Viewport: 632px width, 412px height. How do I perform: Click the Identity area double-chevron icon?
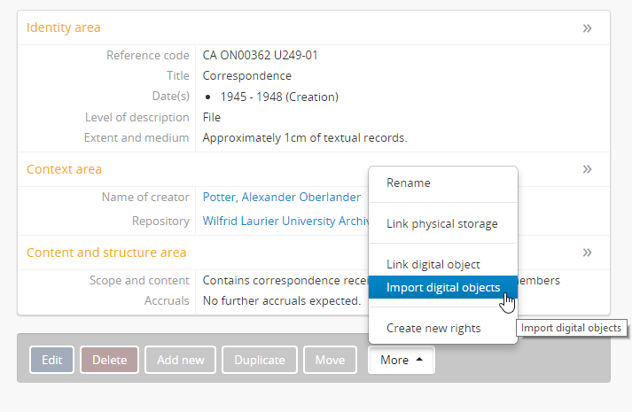587,28
